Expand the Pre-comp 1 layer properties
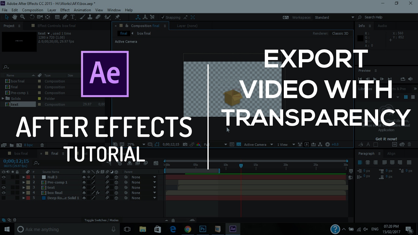418x235 pixels. (24, 182)
